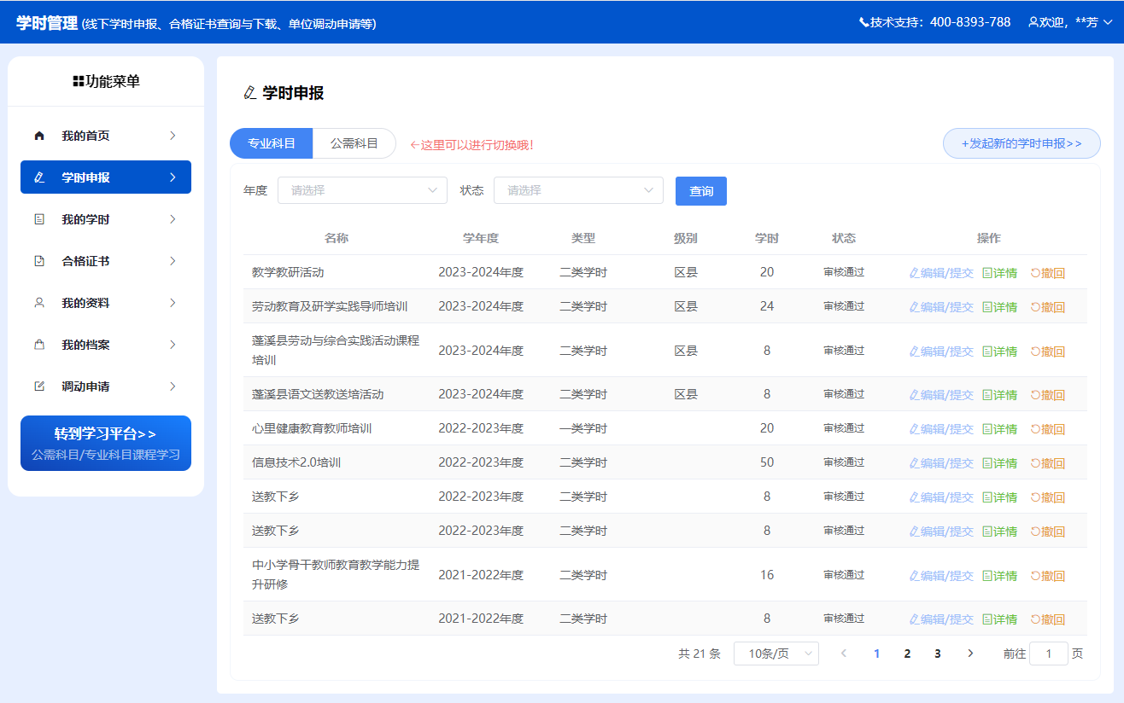Click the edit icon beside 调动申请
This screenshot has width=1124, height=703.
(38, 386)
